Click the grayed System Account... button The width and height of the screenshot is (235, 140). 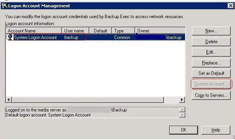click(x=211, y=84)
